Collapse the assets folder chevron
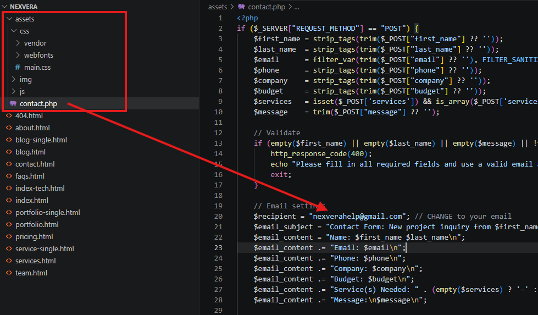 [9, 19]
